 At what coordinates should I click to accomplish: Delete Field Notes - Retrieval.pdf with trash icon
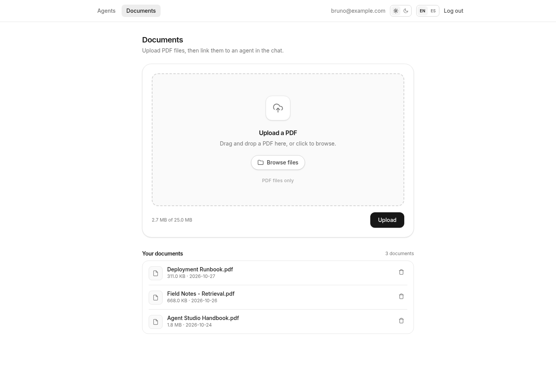[x=401, y=296]
